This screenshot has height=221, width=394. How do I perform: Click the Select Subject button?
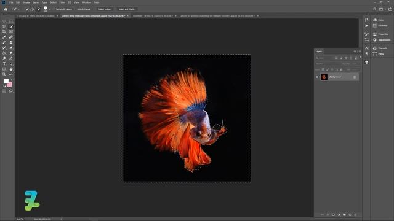105,9
